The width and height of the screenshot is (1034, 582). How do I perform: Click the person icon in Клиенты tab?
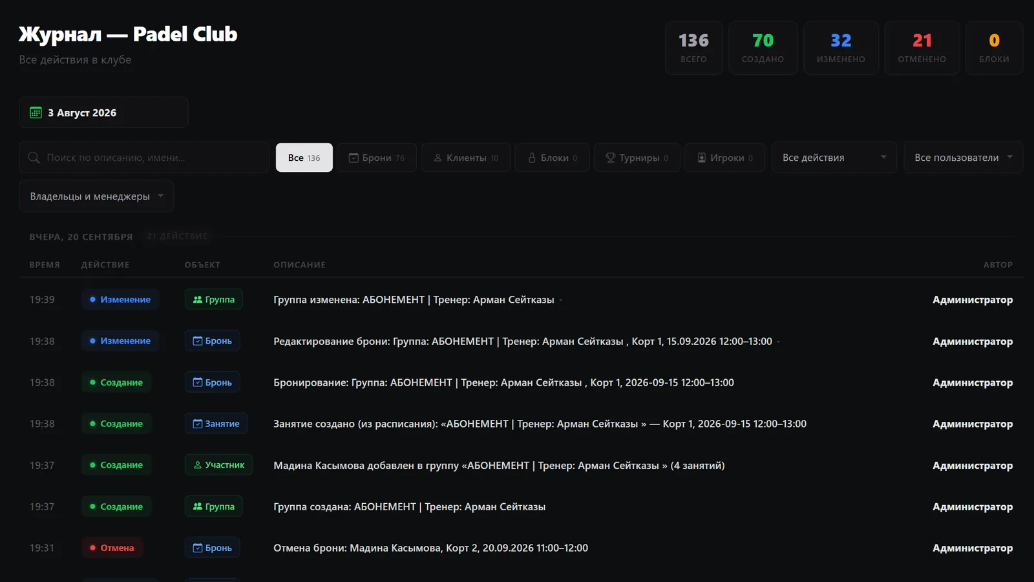(x=438, y=158)
